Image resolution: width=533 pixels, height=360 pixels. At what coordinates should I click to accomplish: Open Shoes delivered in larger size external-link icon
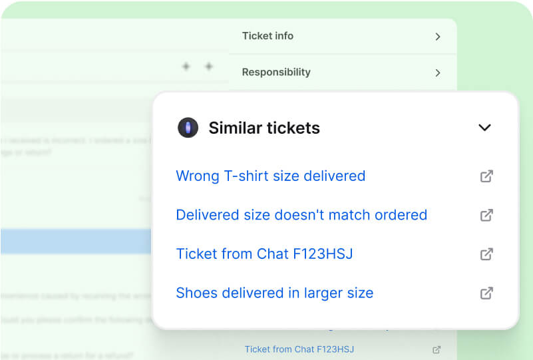[x=486, y=293]
